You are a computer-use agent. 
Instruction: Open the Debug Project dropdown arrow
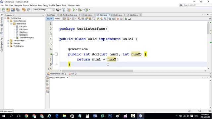pyautogui.click(x=83, y=10)
